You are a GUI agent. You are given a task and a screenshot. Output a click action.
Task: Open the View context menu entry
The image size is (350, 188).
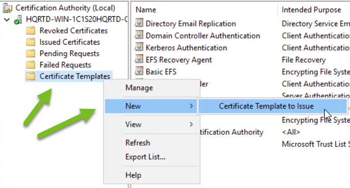[x=152, y=124]
